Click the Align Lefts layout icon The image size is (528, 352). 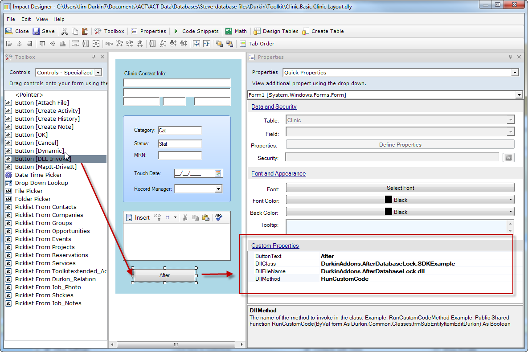9,44
